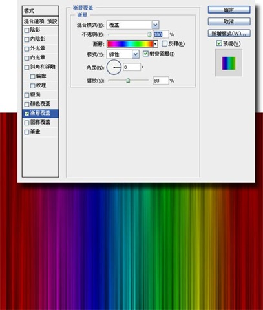The image size is (263, 310).
Task: Click the 新增樣式(W)... button
Action: click(x=229, y=34)
